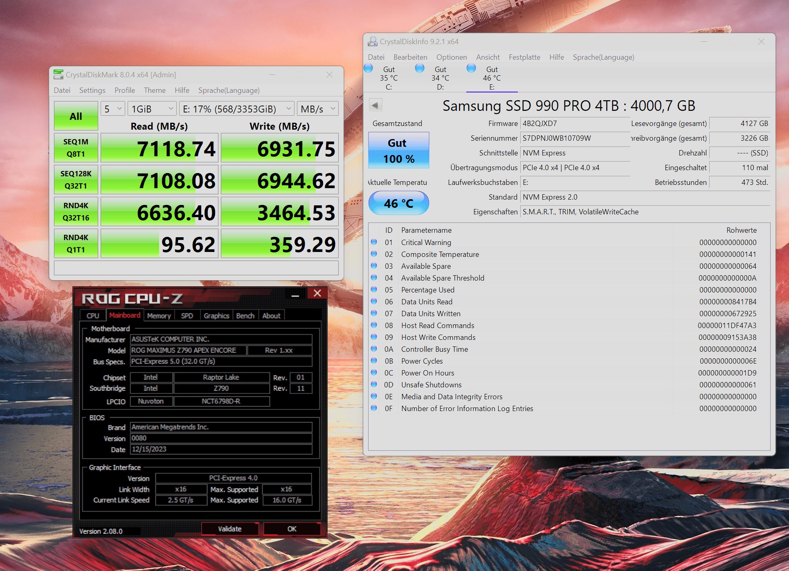This screenshot has width=789, height=571.
Task: Minimize the ROG CPU-Z window
Action: point(295,294)
